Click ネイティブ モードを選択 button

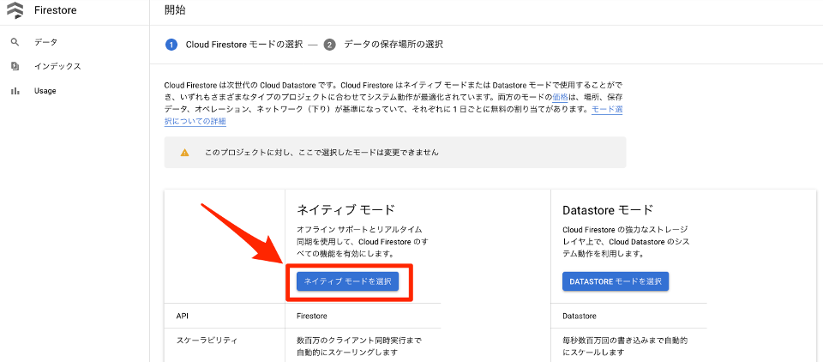coord(348,281)
